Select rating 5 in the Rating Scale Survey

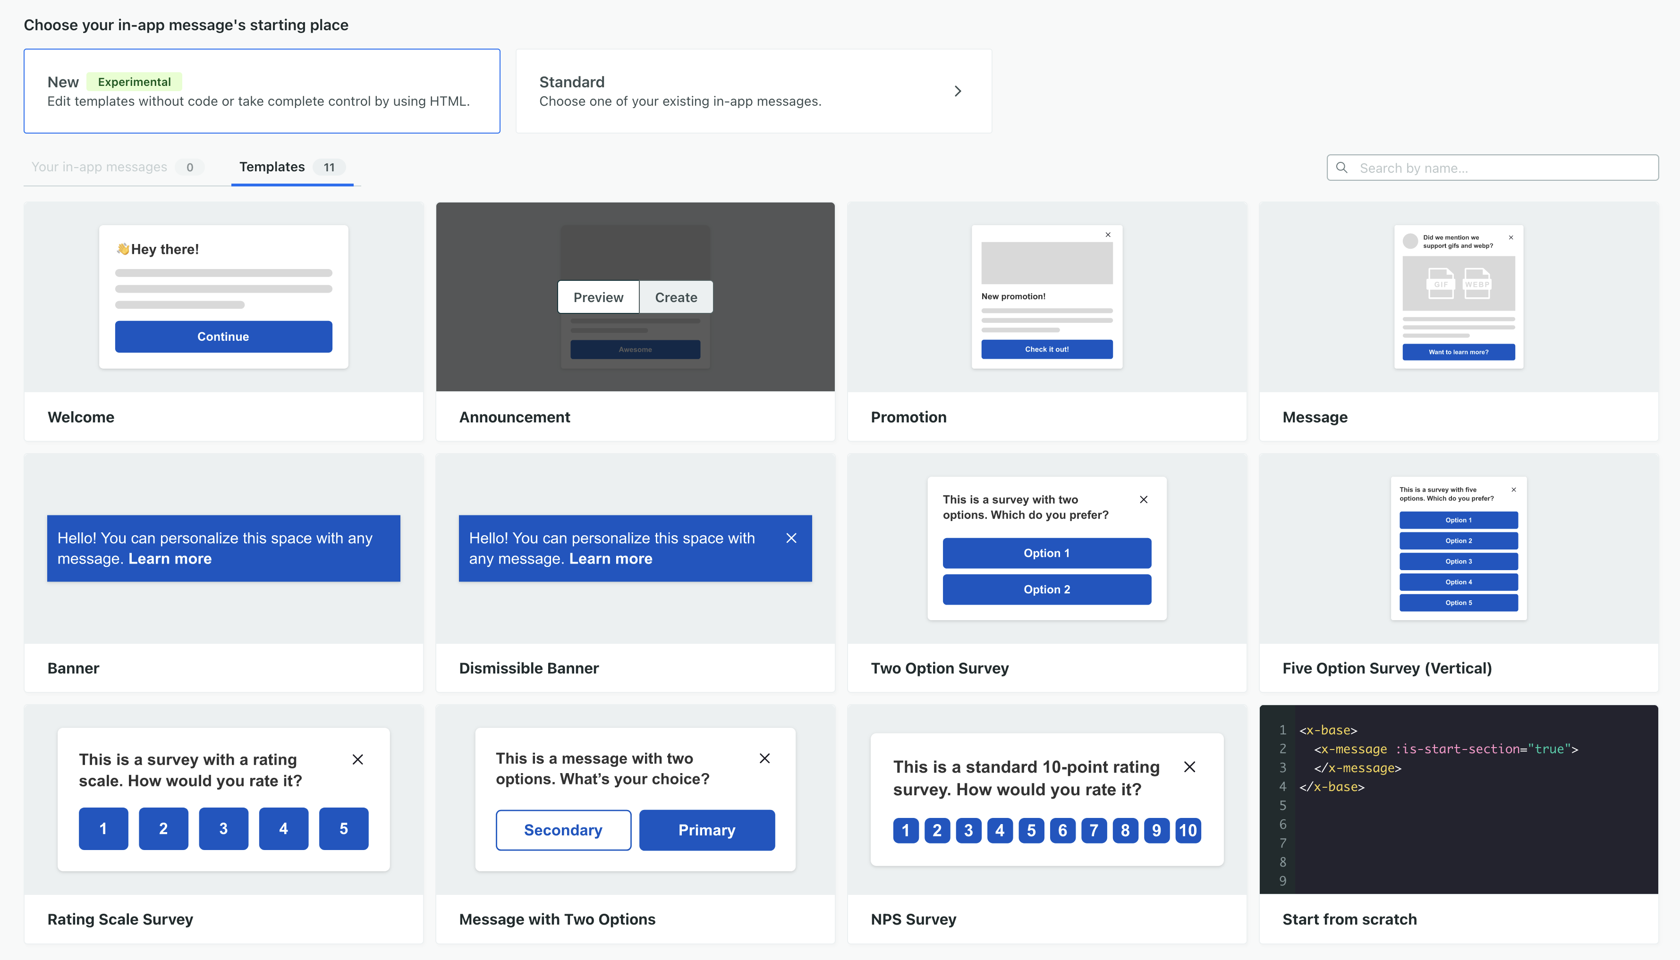pyautogui.click(x=344, y=829)
